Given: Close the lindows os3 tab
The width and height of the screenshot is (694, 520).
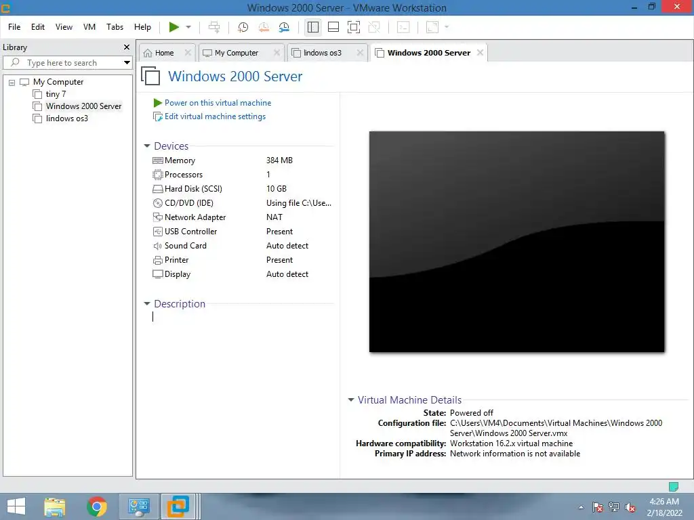Looking at the screenshot, I should pos(360,53).
